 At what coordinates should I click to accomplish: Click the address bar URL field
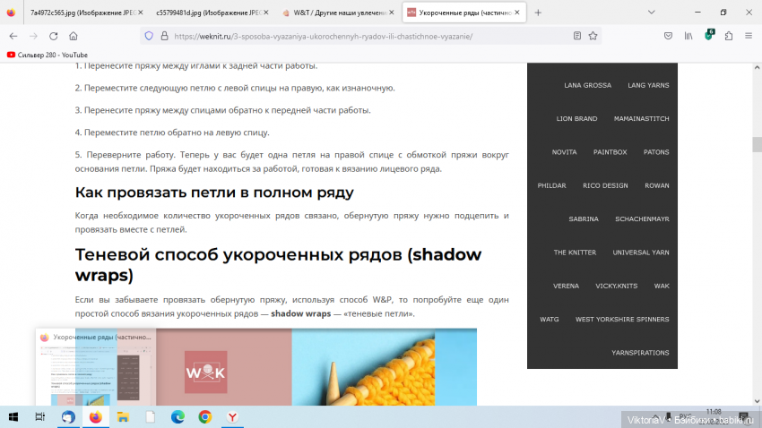pos(359,36)
